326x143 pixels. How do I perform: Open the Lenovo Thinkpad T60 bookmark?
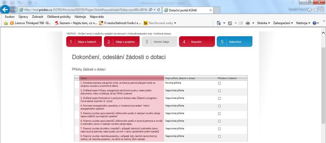[31, 23]
